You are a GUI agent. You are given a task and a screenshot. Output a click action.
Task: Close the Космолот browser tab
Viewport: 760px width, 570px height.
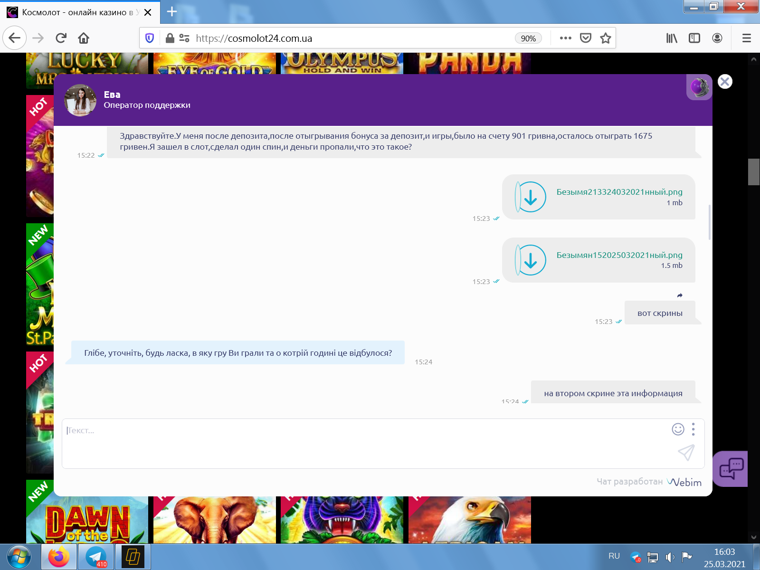click(x=148, y=12)
